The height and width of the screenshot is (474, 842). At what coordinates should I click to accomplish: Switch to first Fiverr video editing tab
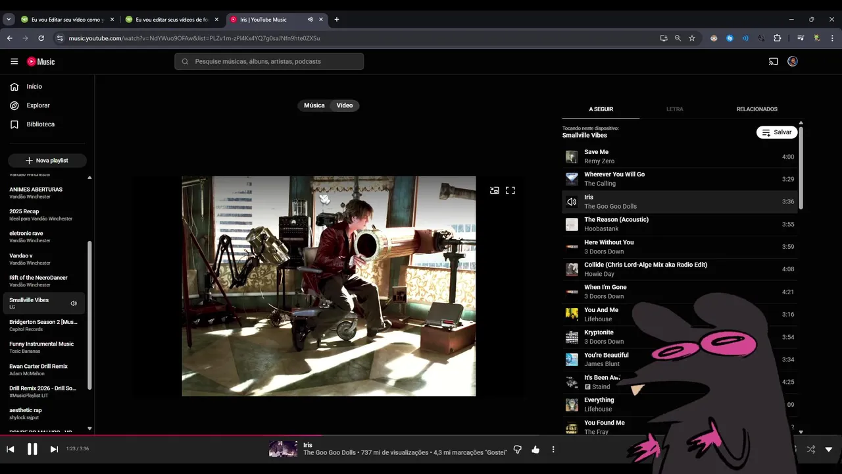[67, 20]
